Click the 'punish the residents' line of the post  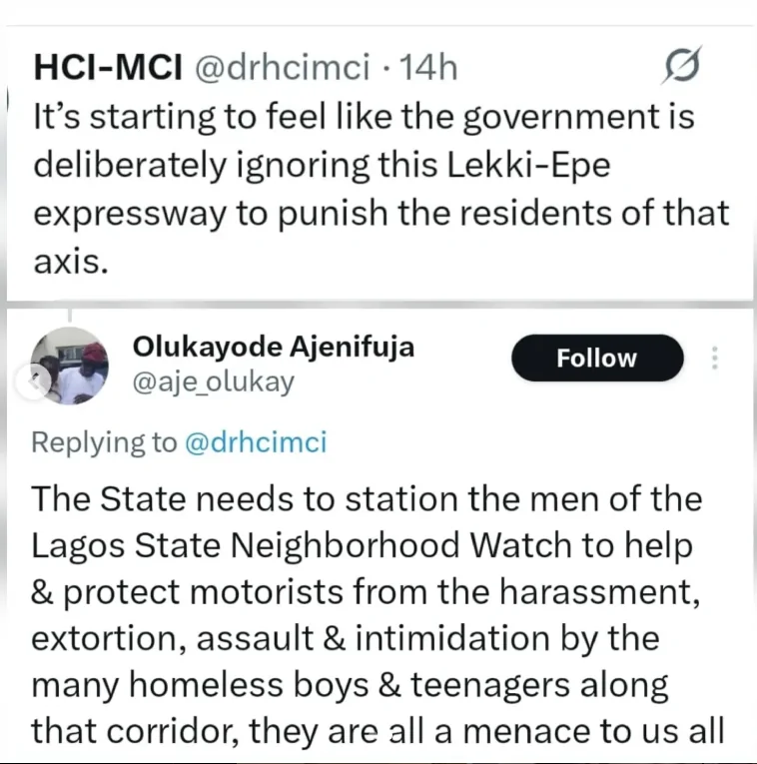[x=380, y=214]
